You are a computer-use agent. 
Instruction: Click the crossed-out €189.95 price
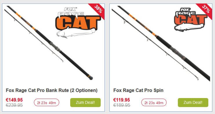[x=122, y=105]
